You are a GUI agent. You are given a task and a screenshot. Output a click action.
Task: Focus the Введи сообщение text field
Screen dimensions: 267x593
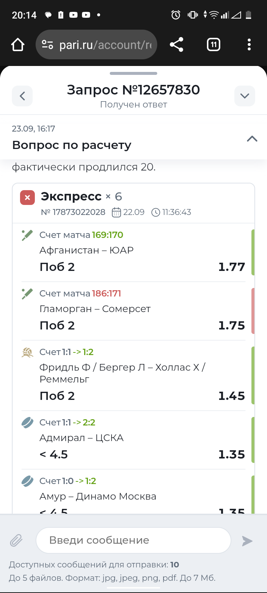click(x=133, y=540)
